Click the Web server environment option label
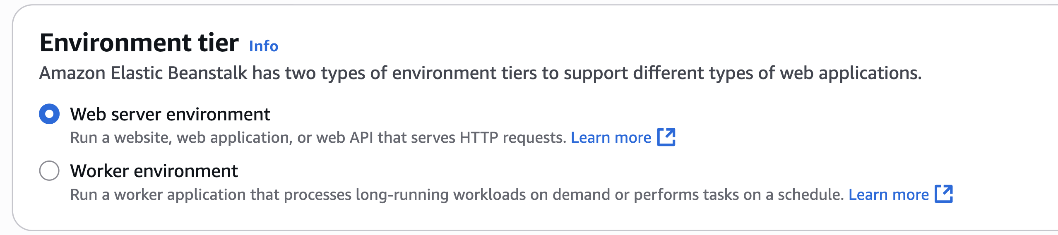1058x235 pixels. [x=170, y=114]
